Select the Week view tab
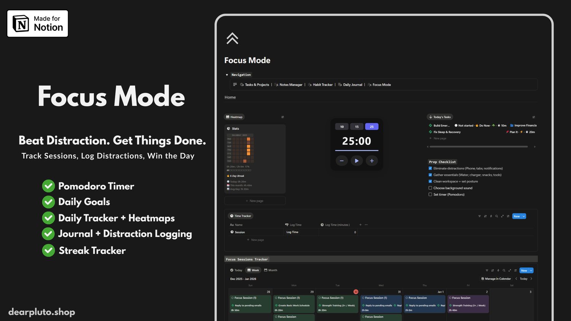 [253, 270]
